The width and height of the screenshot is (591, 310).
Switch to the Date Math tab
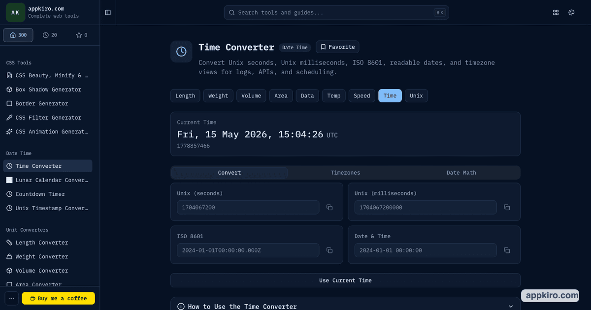pyautogui.click(x=461, y=173)
